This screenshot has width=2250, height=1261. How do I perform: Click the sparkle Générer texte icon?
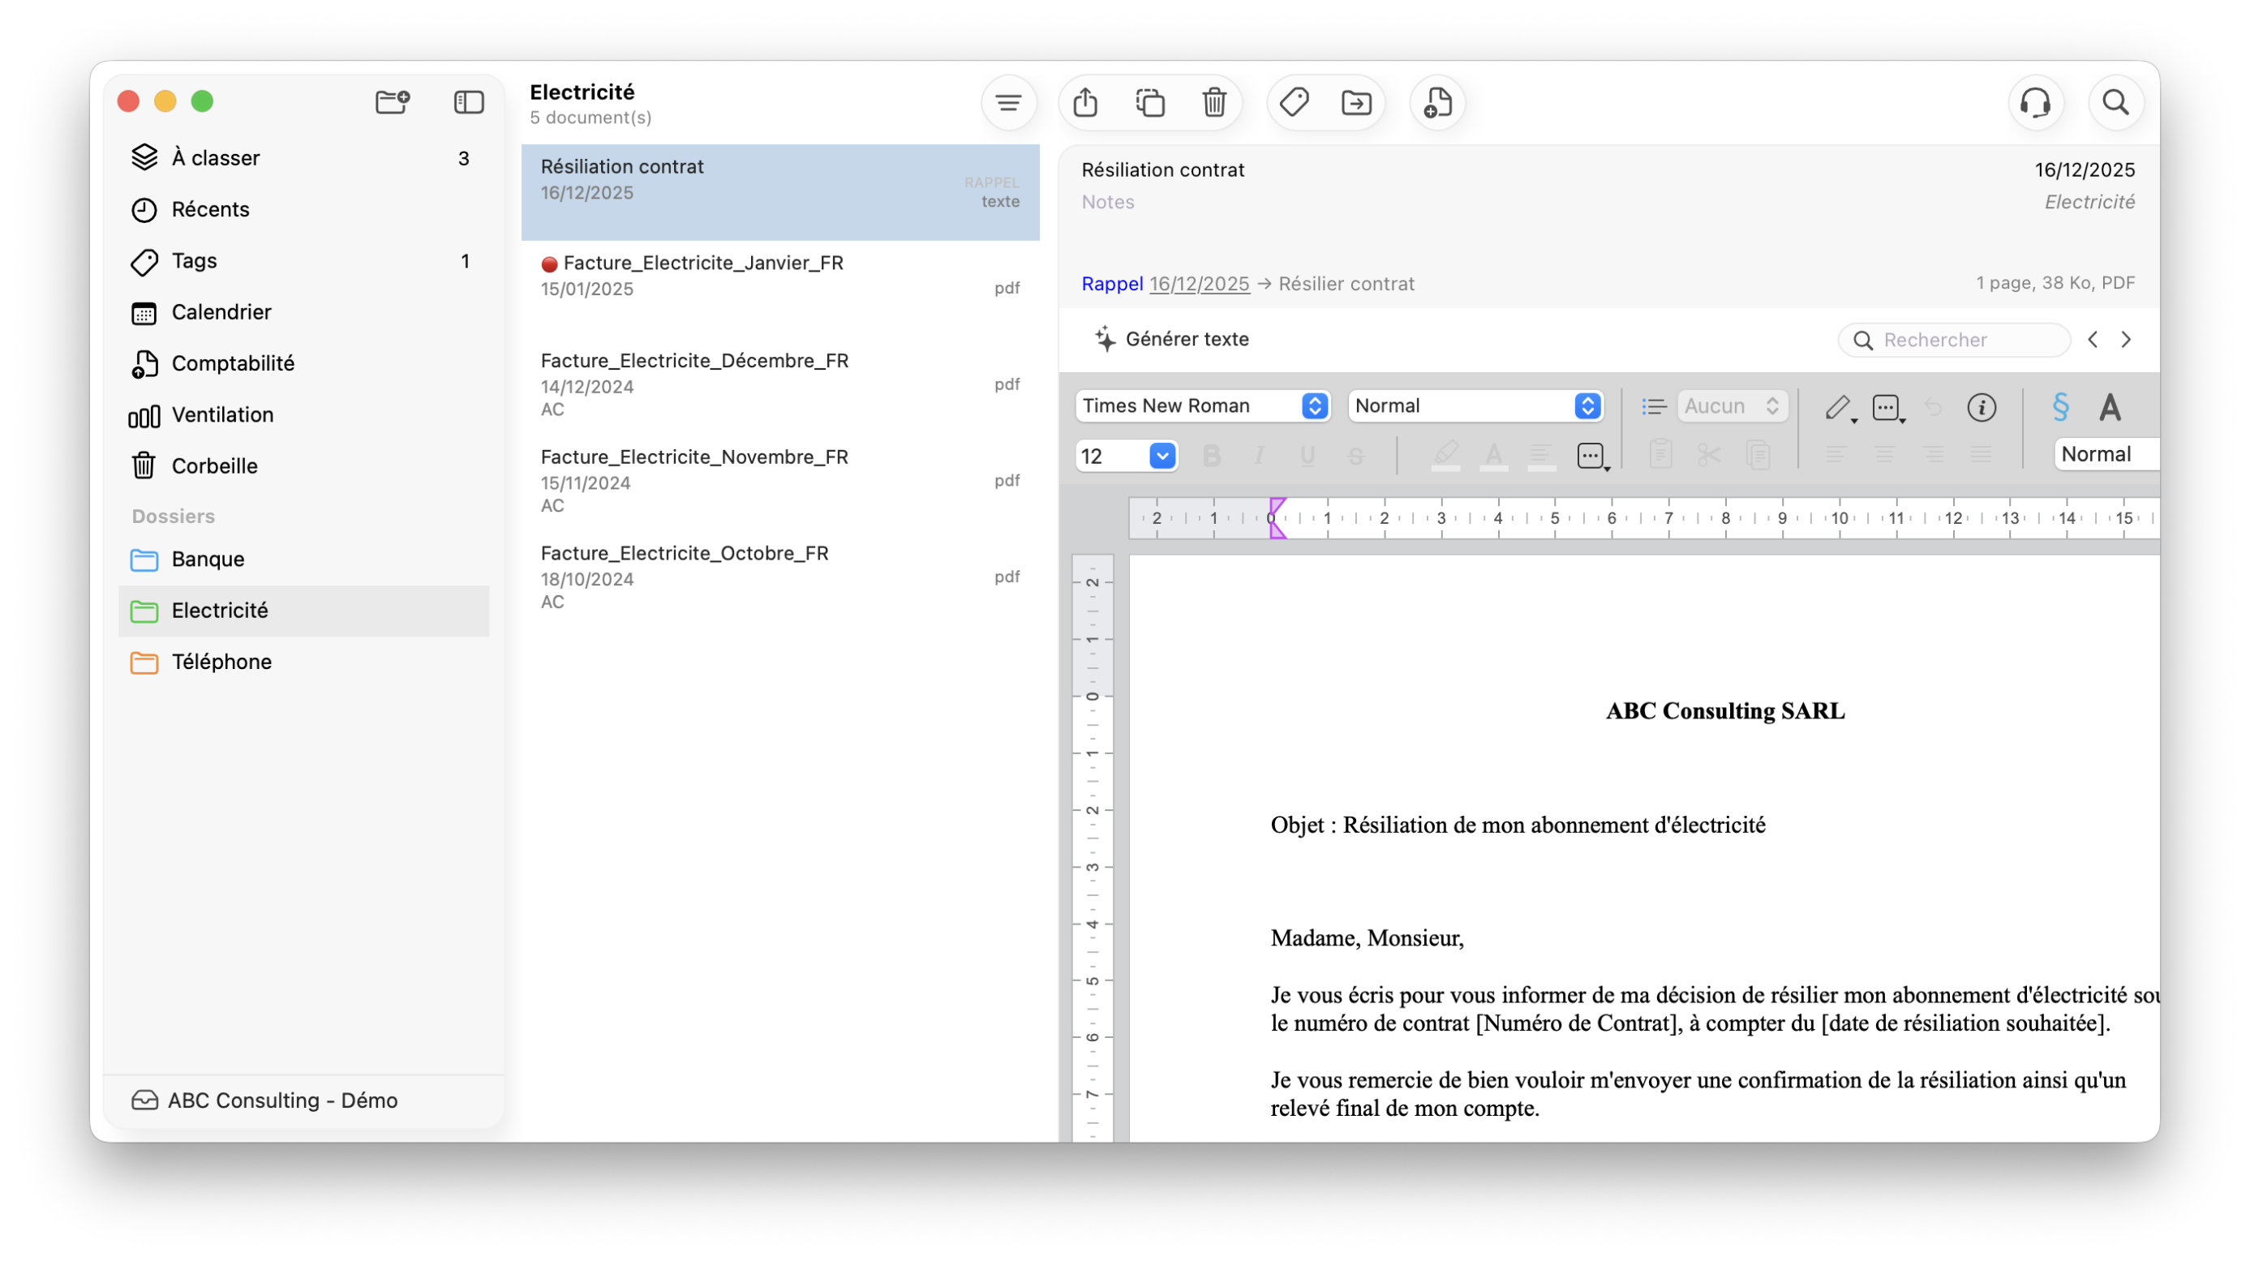[1105, 339]
